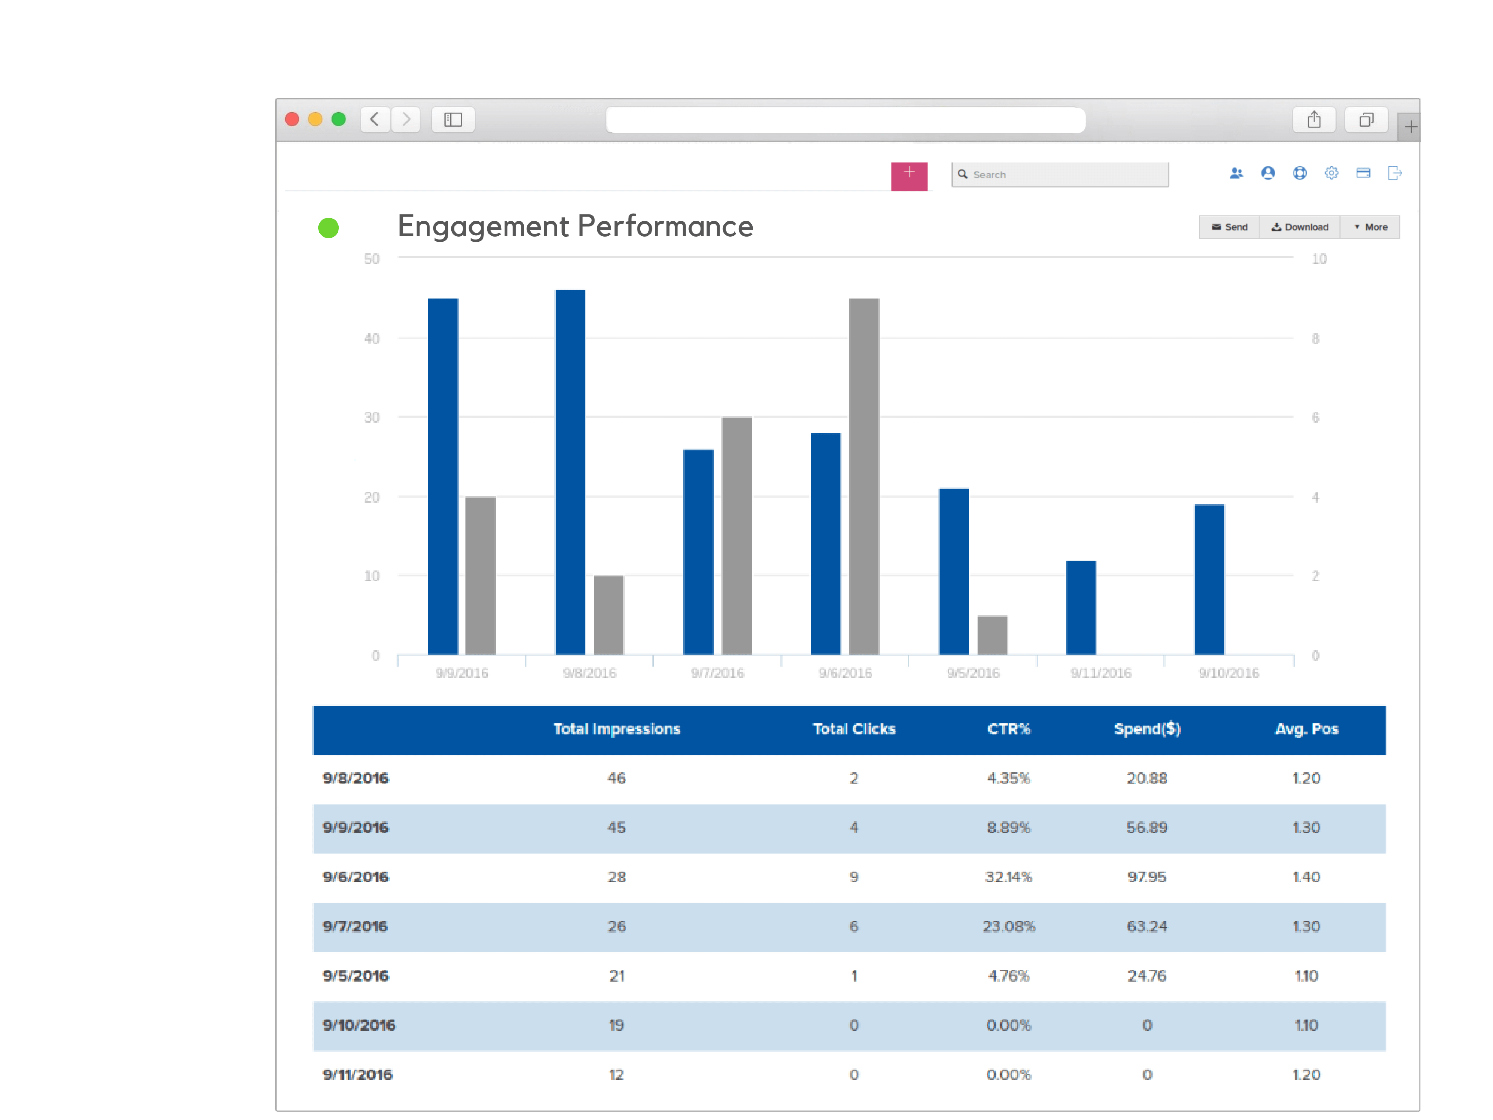
Task: Send the Engagement Performance report
Action: pyautogui.click(x=1229, y=227)
